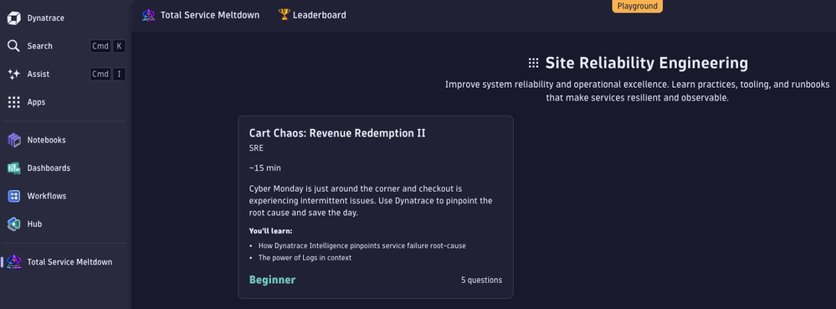Click the Leaderboard trophy icon
836x309 pixels.
pos(284,15)
